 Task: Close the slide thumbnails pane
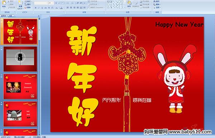pos(39,16)
